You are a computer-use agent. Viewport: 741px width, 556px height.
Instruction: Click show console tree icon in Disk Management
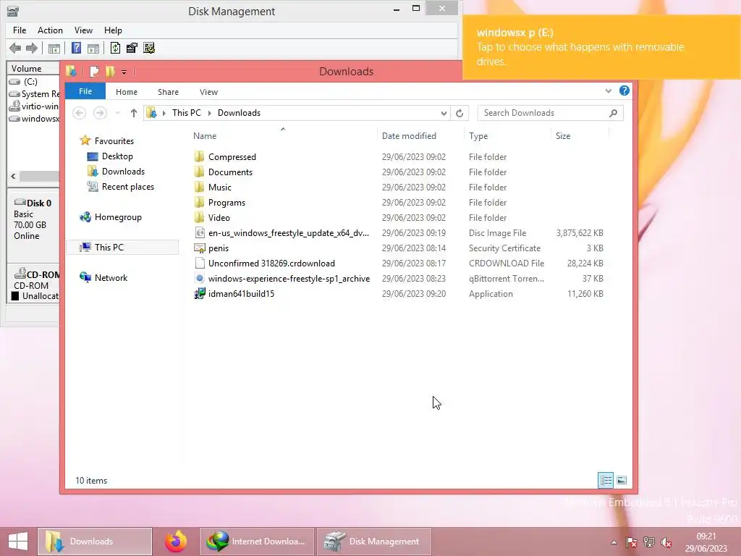pyautogui.click(x=54, y=48)
